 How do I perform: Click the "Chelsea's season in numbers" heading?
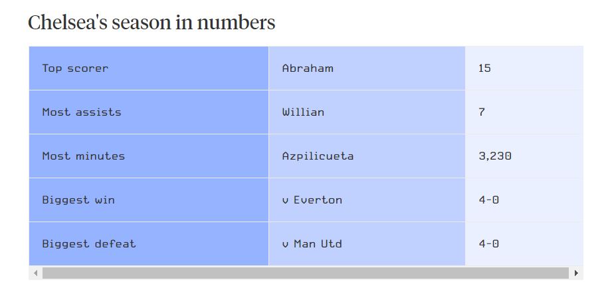pos(152,23)
